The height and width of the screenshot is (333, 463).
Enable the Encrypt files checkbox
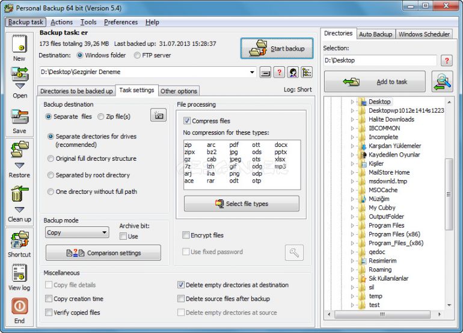[186, 235]
